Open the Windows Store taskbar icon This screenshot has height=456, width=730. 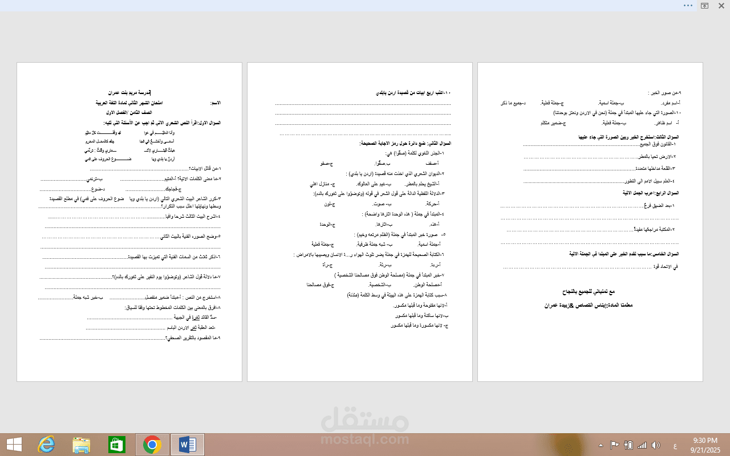(117, 445)
